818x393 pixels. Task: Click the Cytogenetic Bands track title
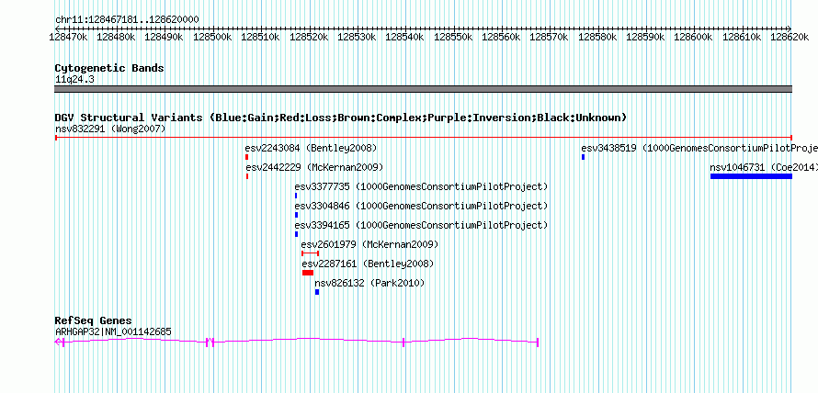109,68
